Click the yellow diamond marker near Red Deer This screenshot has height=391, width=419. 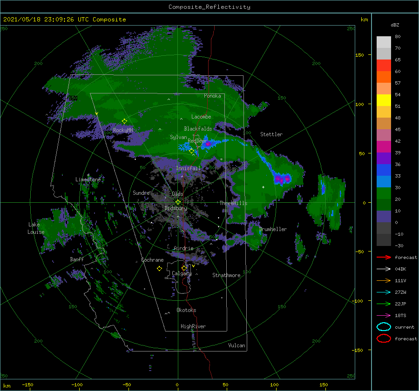point(191,151)
